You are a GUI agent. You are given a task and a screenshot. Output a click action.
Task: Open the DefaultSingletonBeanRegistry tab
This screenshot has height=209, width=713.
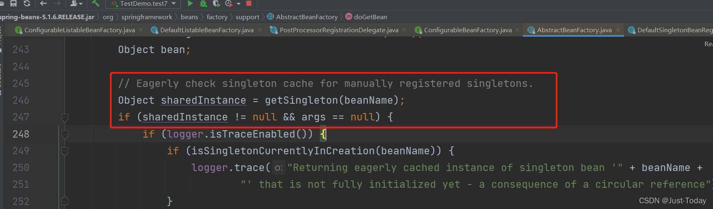coord(671,30)
